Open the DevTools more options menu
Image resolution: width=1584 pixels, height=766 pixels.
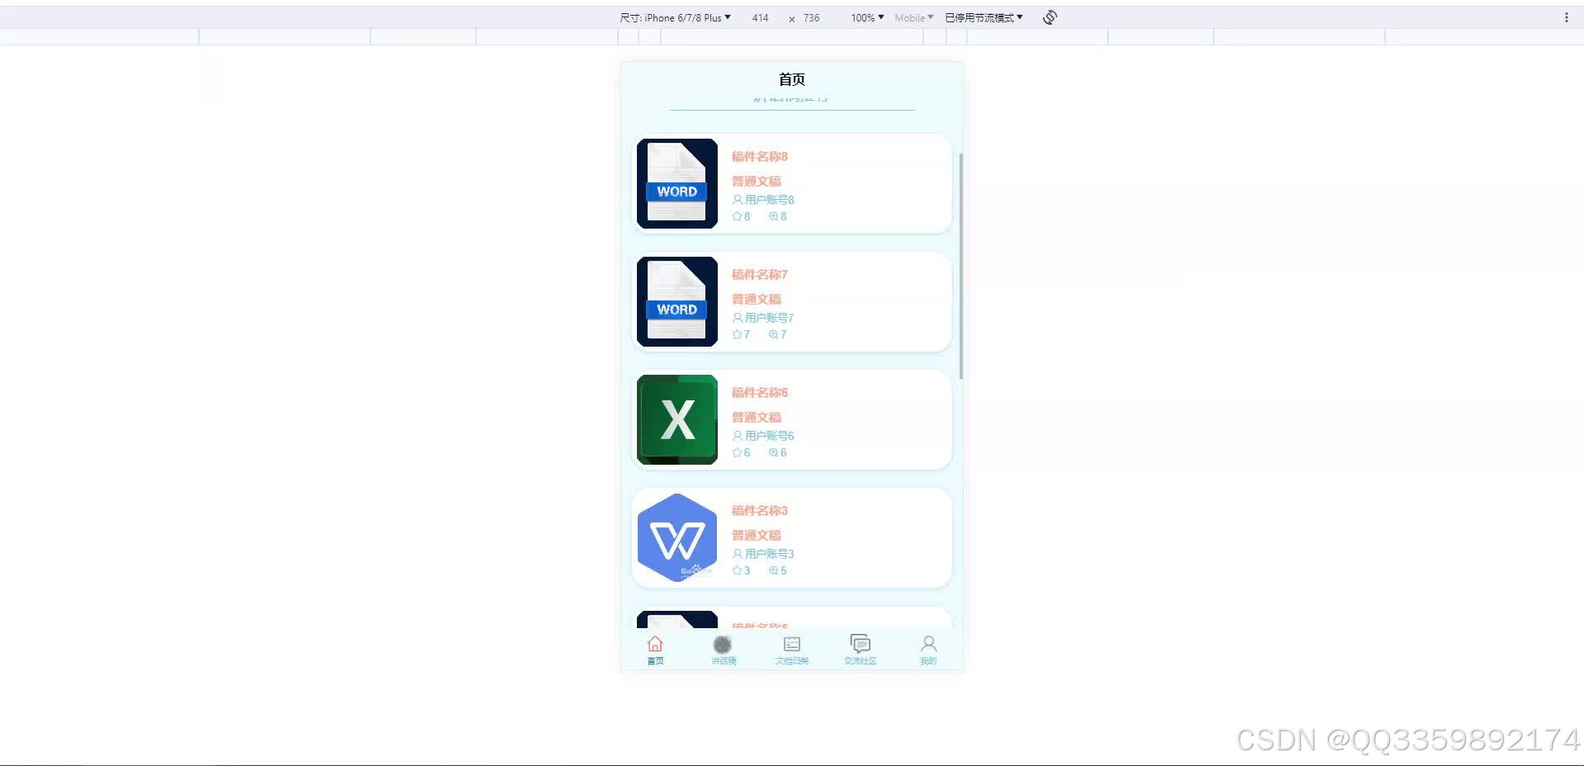(x=1566, y=17)
